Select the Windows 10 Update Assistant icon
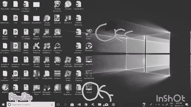The height and width of the screenshot is (107, 191). 47,48
